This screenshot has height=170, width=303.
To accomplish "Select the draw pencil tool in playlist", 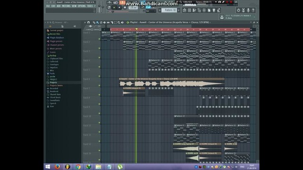I will (x=94, y=23).
